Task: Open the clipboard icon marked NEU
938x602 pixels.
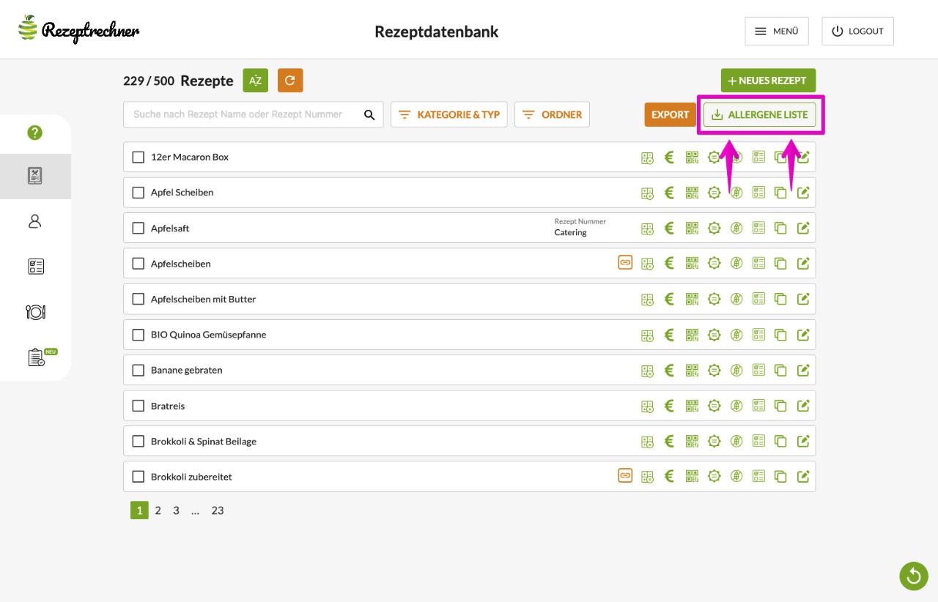Action: [36, 357]
